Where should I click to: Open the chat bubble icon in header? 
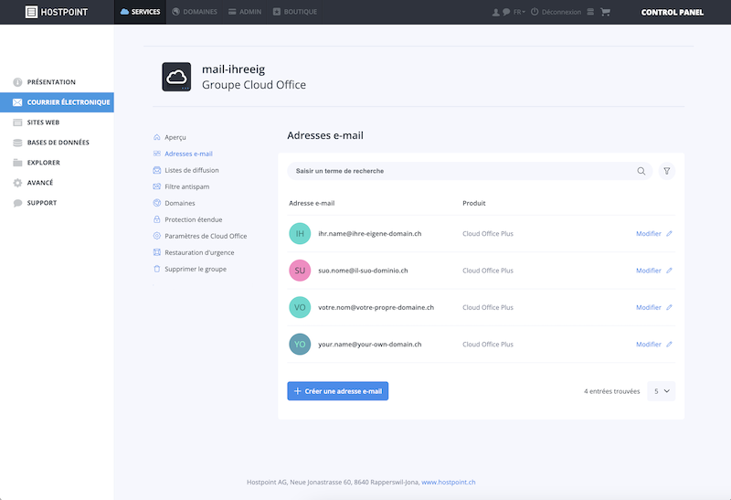point(506,12)
